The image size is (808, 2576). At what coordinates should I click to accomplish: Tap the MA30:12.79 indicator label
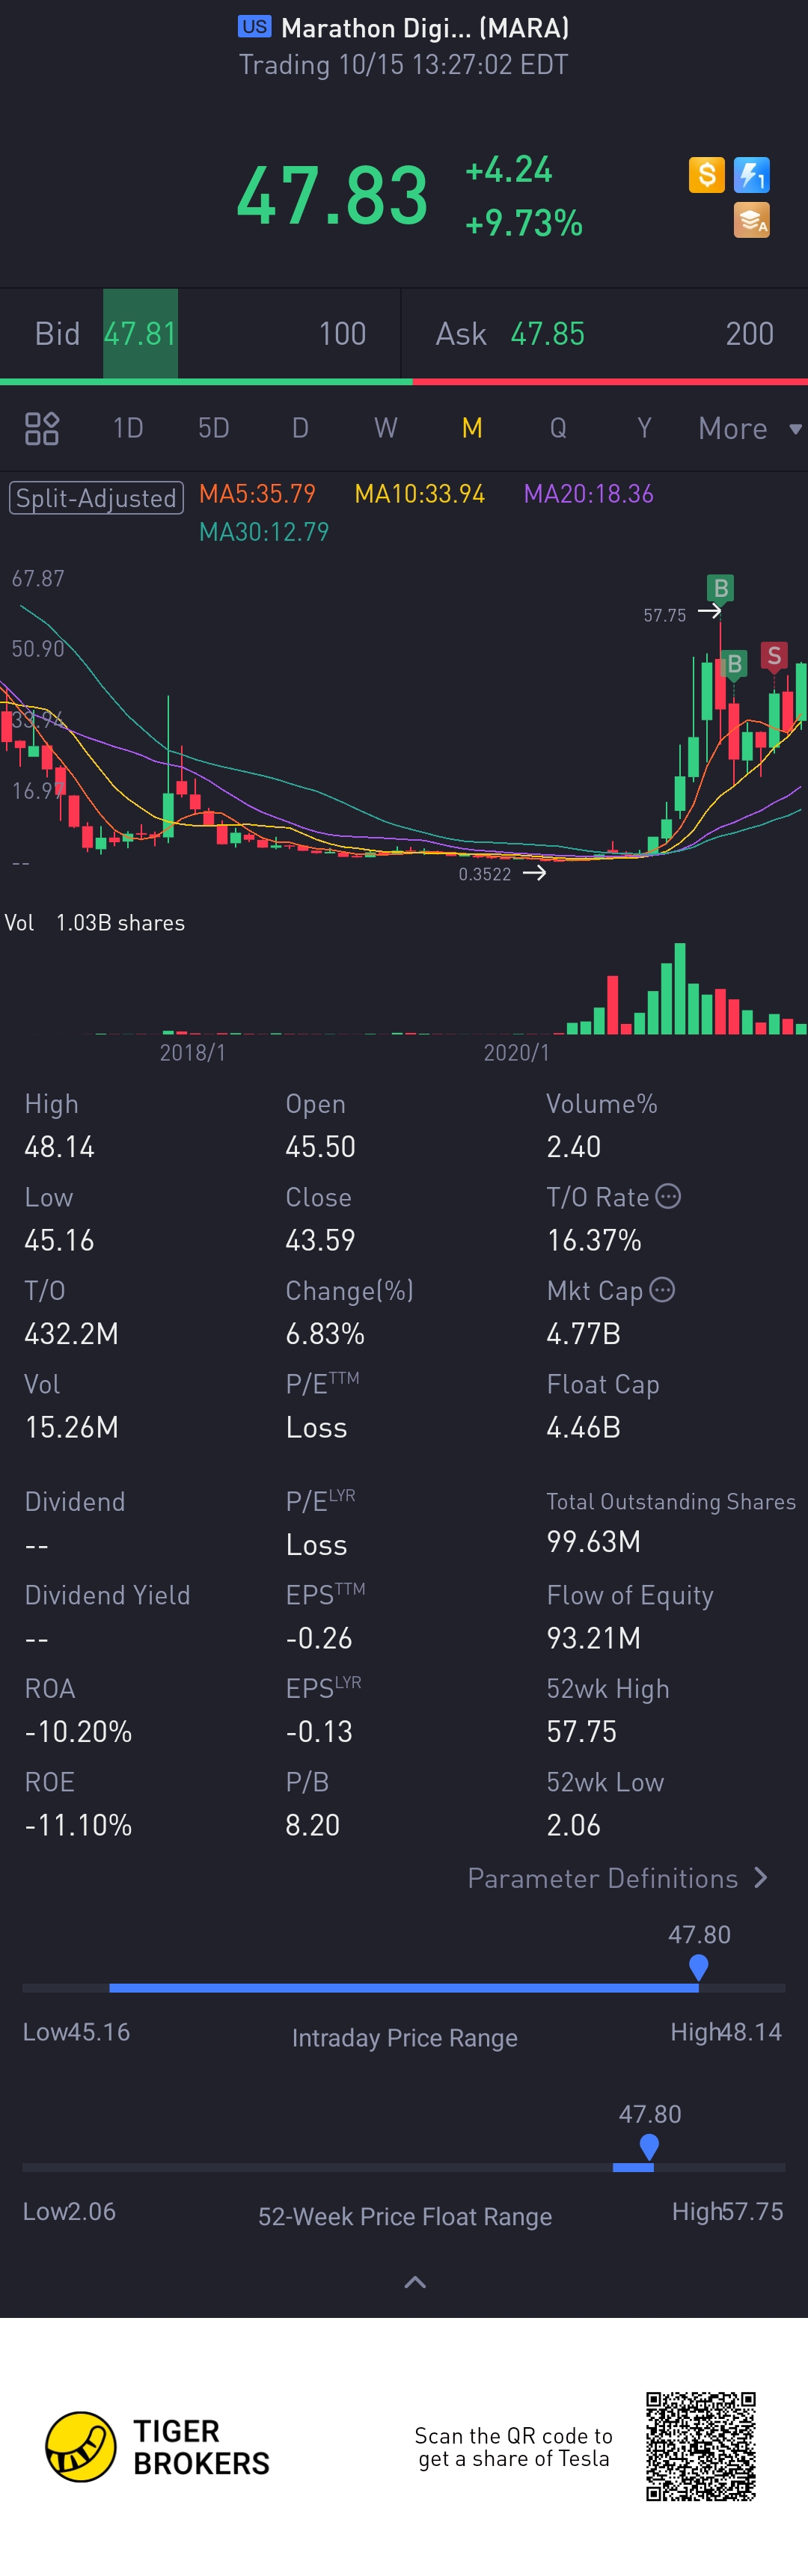tap(264, 531)
